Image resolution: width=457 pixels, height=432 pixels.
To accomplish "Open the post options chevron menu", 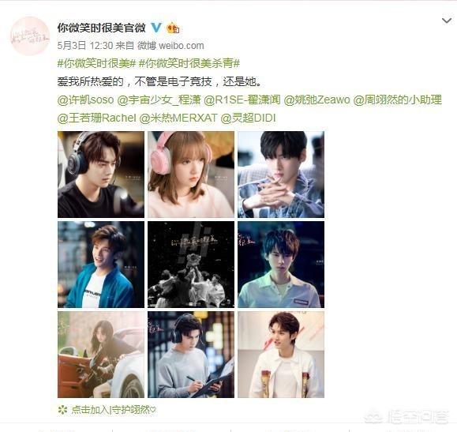I will tap(447, 21).
